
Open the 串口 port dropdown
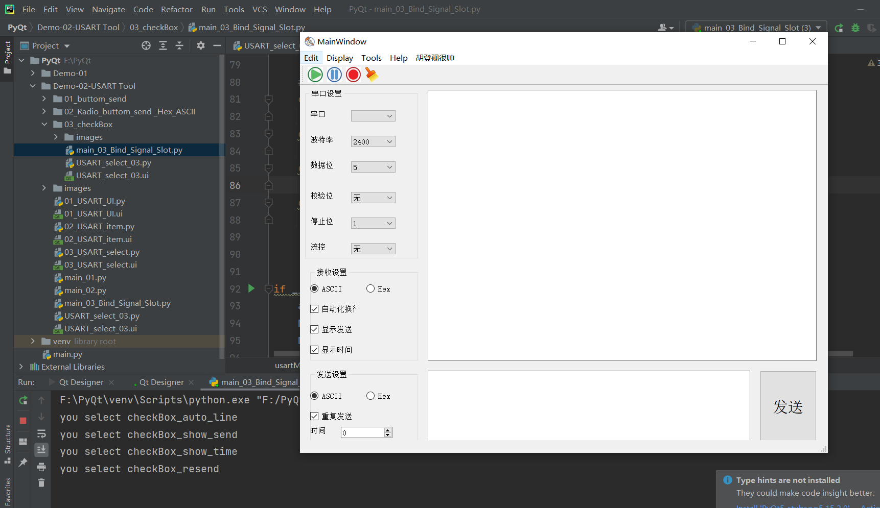click(373, 116)
